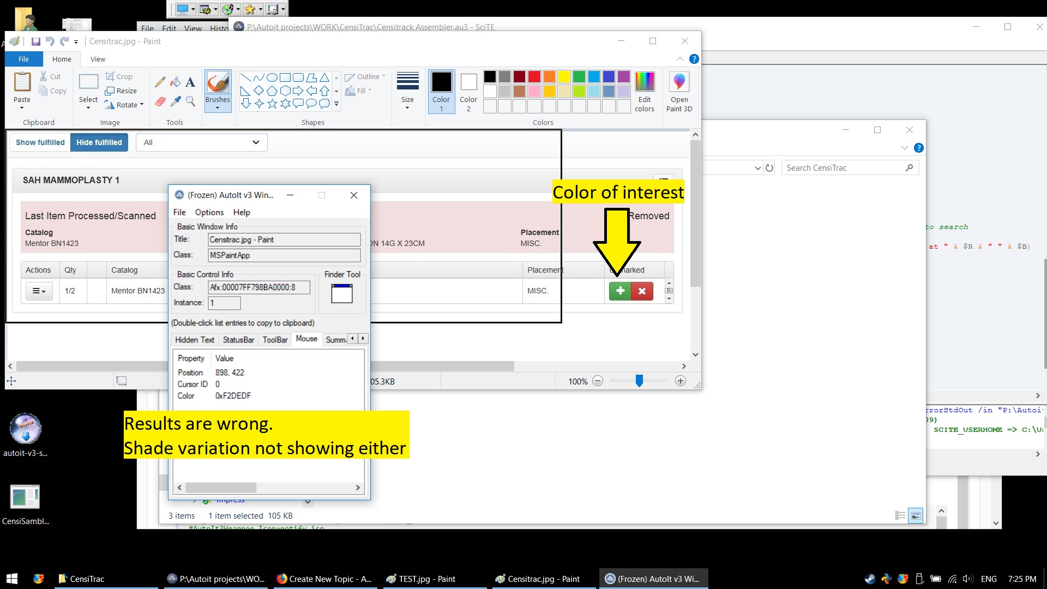Open Windows Start menu

point(12,579)
